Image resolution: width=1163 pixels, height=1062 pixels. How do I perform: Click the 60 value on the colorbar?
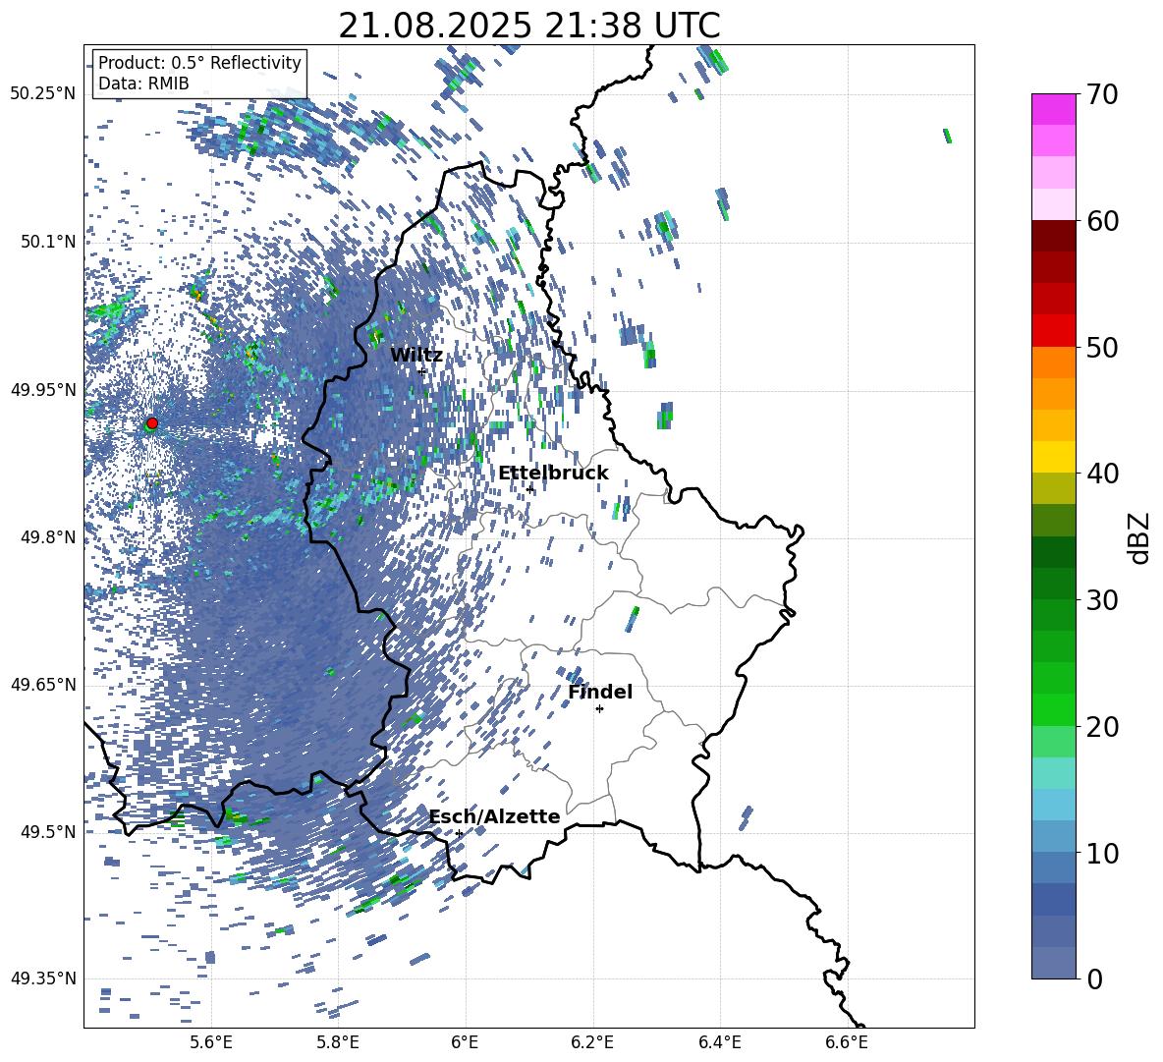[1102, 221]
